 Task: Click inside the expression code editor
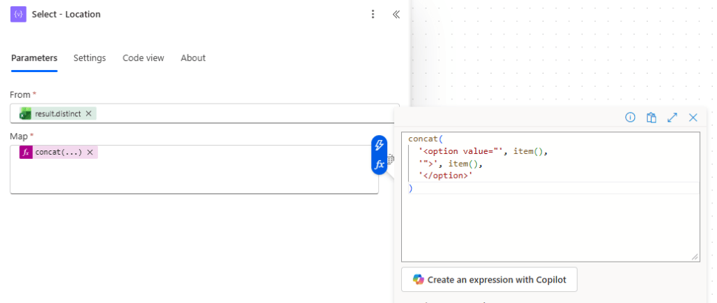click(550, 197)
